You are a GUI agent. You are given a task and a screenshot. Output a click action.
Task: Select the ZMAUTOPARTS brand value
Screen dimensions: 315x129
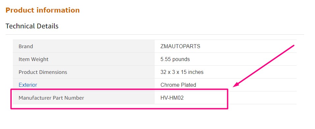[180, 46]
